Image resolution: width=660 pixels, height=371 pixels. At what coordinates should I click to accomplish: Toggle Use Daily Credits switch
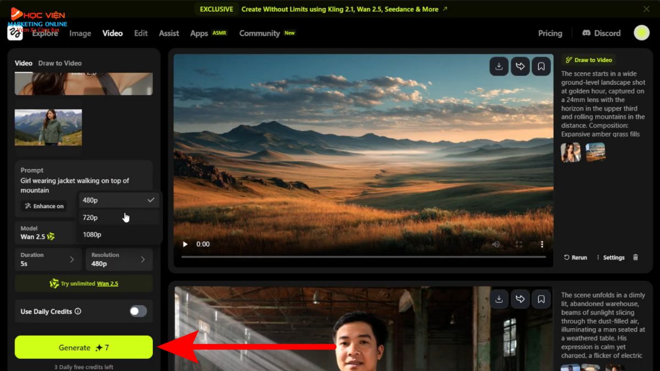[138, 311]
